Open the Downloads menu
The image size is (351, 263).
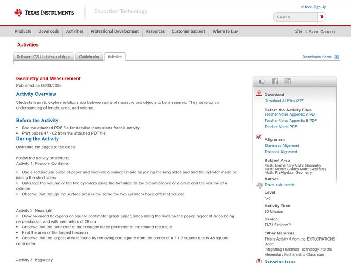(49, 31)
